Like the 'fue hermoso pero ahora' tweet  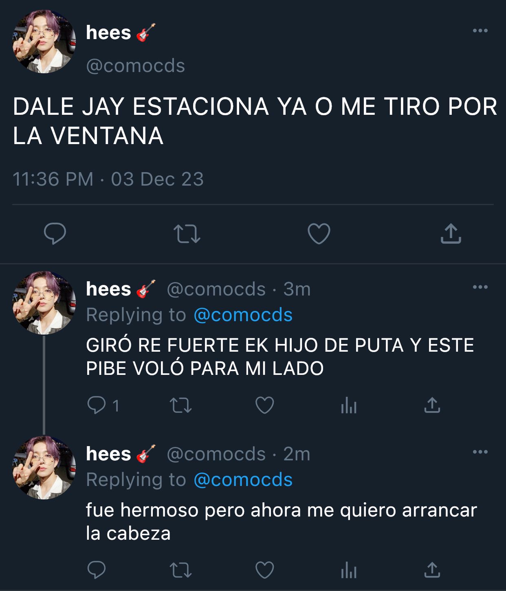264,570
